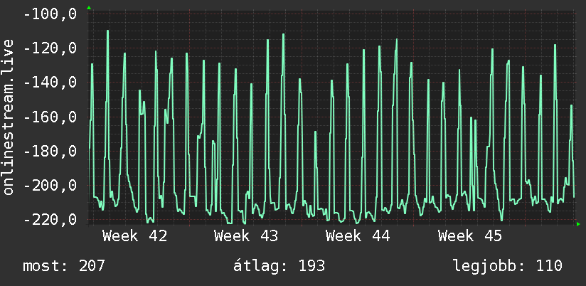Click the '-200,0' y-axis label
This screenshot has height=286, width=586.
[x=50, y=186]
